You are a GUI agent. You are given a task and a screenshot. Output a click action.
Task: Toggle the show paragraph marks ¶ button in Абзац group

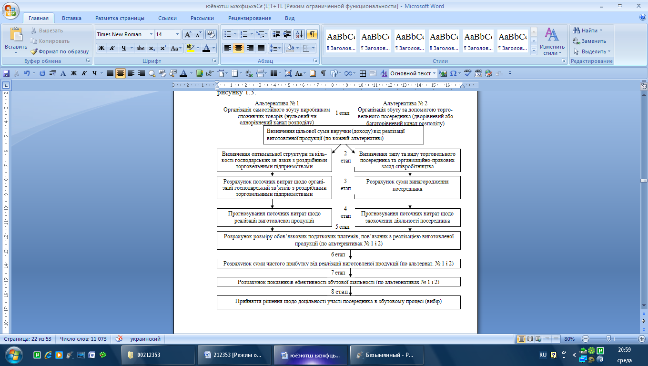click(312, 34)
